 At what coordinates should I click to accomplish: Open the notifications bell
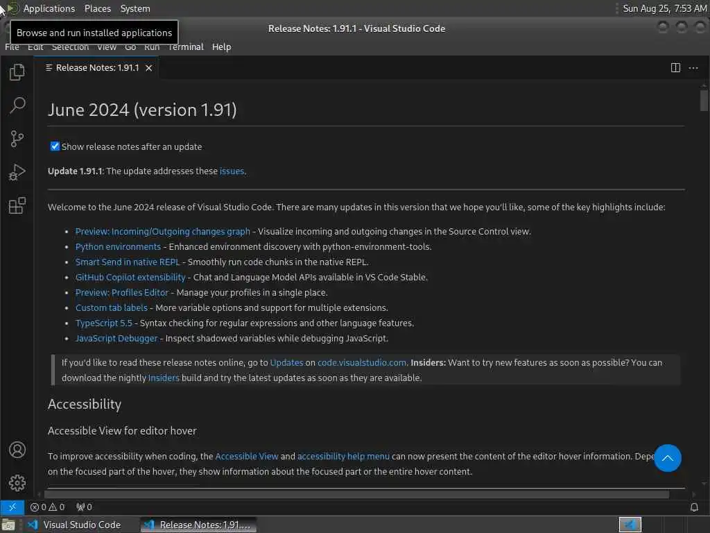[693, 507]
